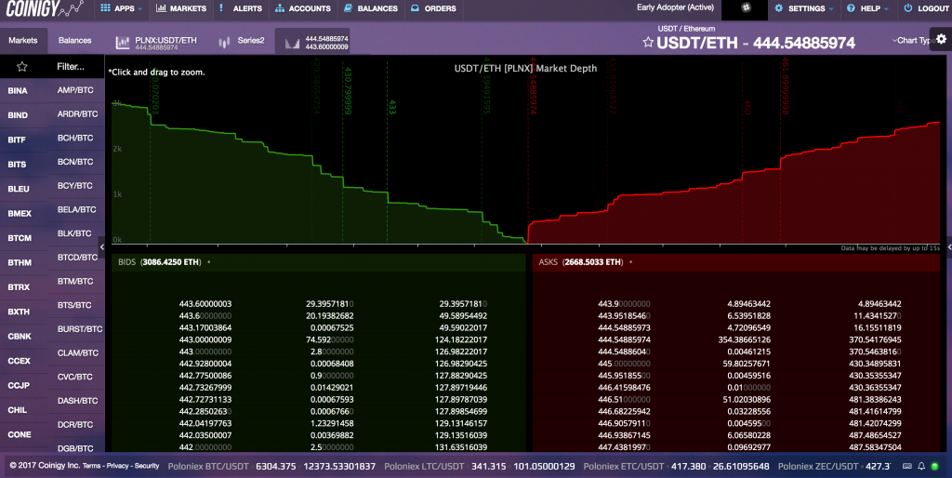The height and width of the screenshot is (478, 952).
Task: Switch to the Balances sidebar tab
Action: tap(74, 40)
